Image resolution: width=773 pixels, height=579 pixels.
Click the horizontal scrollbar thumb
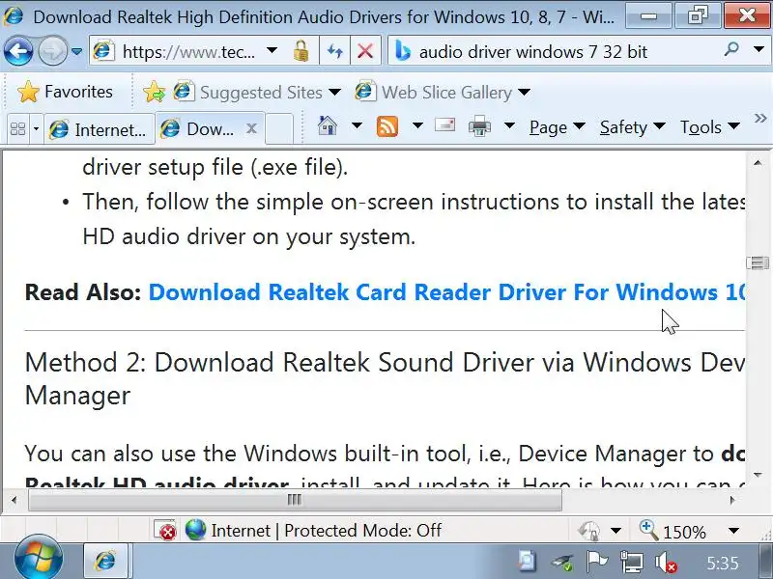(295, 500)
